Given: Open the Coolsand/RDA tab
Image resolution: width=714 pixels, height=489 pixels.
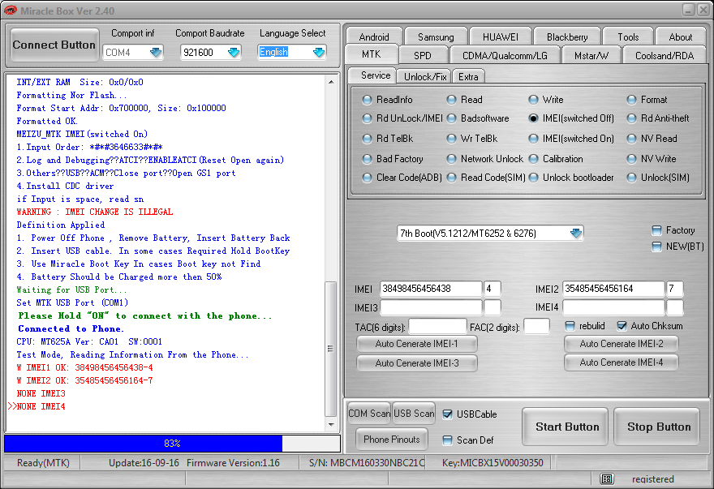Looking at the screenshot, I should click(x=665, y=55).
